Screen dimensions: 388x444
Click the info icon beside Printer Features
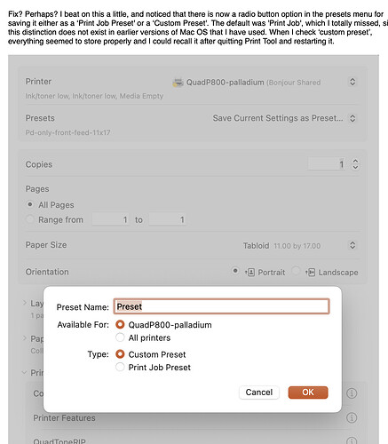tap(352, 417)
